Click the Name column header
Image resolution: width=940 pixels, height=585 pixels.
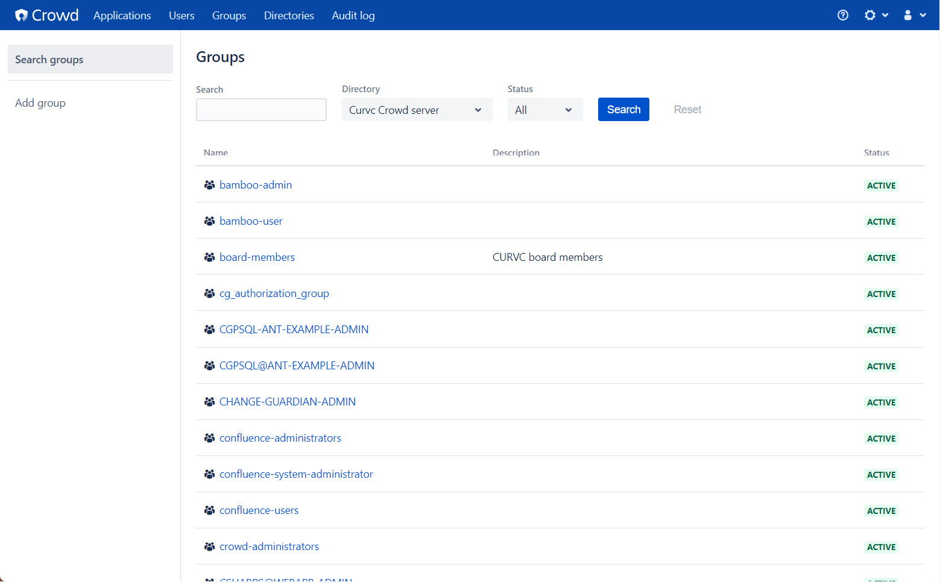[x=216, y=152]
